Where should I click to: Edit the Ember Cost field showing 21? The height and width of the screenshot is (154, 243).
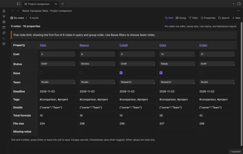(x=217, y=54)
